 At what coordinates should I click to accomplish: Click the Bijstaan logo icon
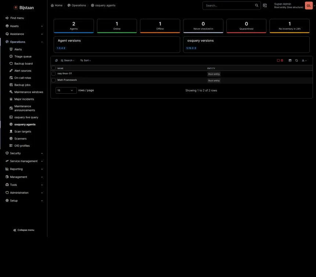pyautogui.click(x=16, y=8)
